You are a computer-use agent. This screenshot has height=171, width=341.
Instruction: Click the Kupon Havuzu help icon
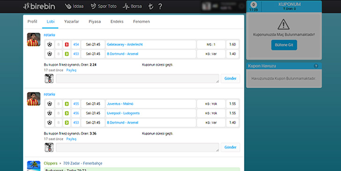[316, 66]
